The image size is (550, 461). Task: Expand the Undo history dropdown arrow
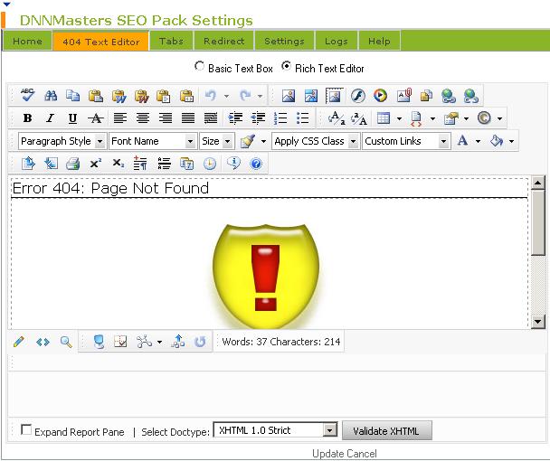point(226,96)
